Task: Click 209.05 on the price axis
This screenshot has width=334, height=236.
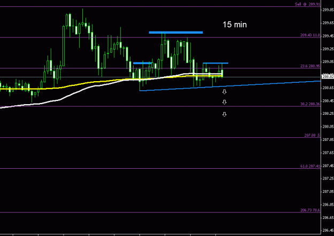Action: point(328,62)
